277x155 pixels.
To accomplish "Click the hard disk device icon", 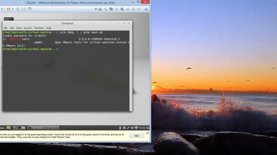I will pos(100,9).
